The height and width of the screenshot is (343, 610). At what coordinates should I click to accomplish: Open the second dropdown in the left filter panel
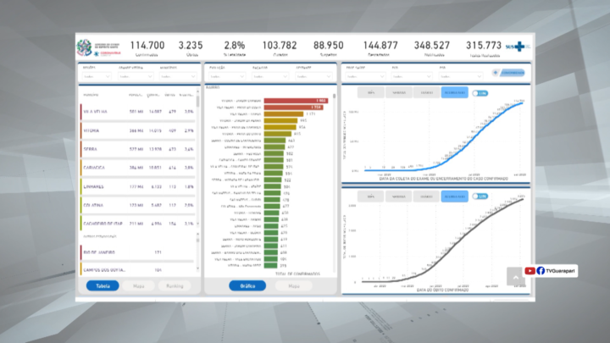(x=136, y=76)
